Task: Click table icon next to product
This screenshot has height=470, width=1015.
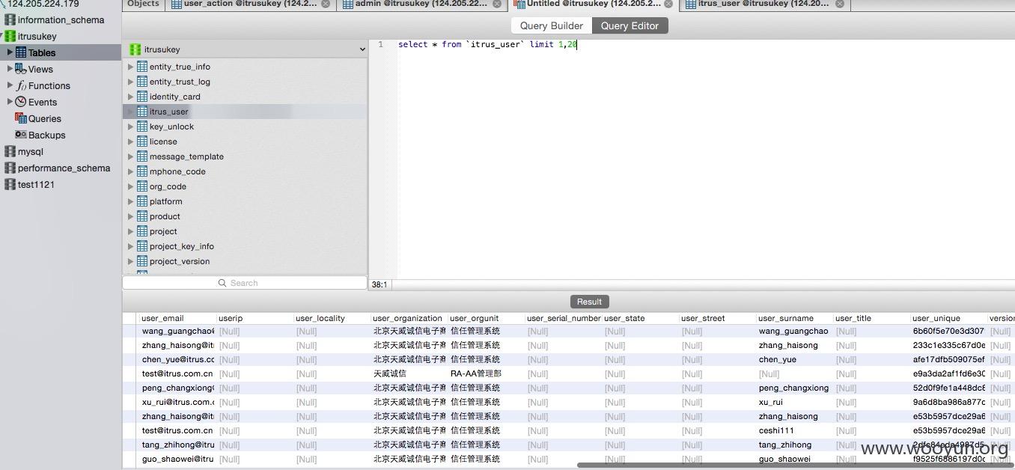Action: (142, 216)
